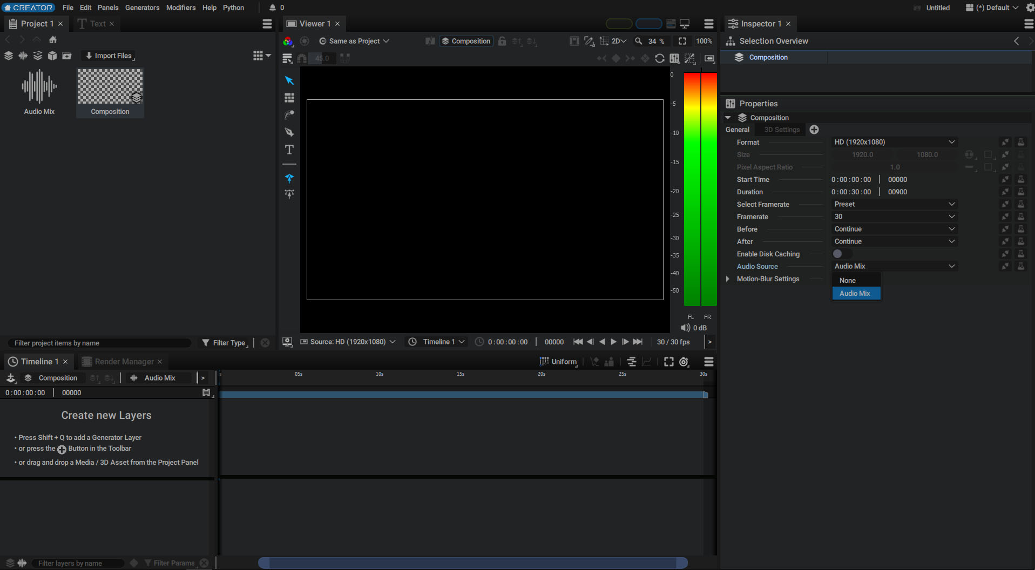Toggle the green oval viewer indicator
1035x570 pixels.
pyautogui.click(x=619, y=24)
